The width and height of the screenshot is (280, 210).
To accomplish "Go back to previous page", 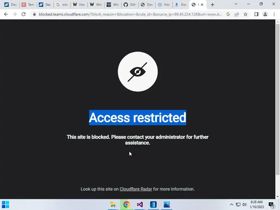I will click(6, 14).
